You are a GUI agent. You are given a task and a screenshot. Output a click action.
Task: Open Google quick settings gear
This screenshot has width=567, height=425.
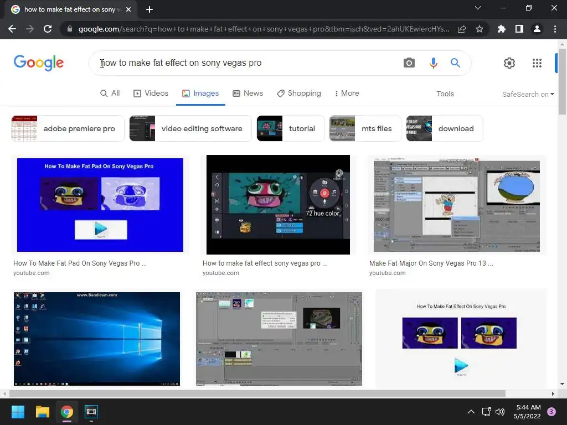click(509, 63)
